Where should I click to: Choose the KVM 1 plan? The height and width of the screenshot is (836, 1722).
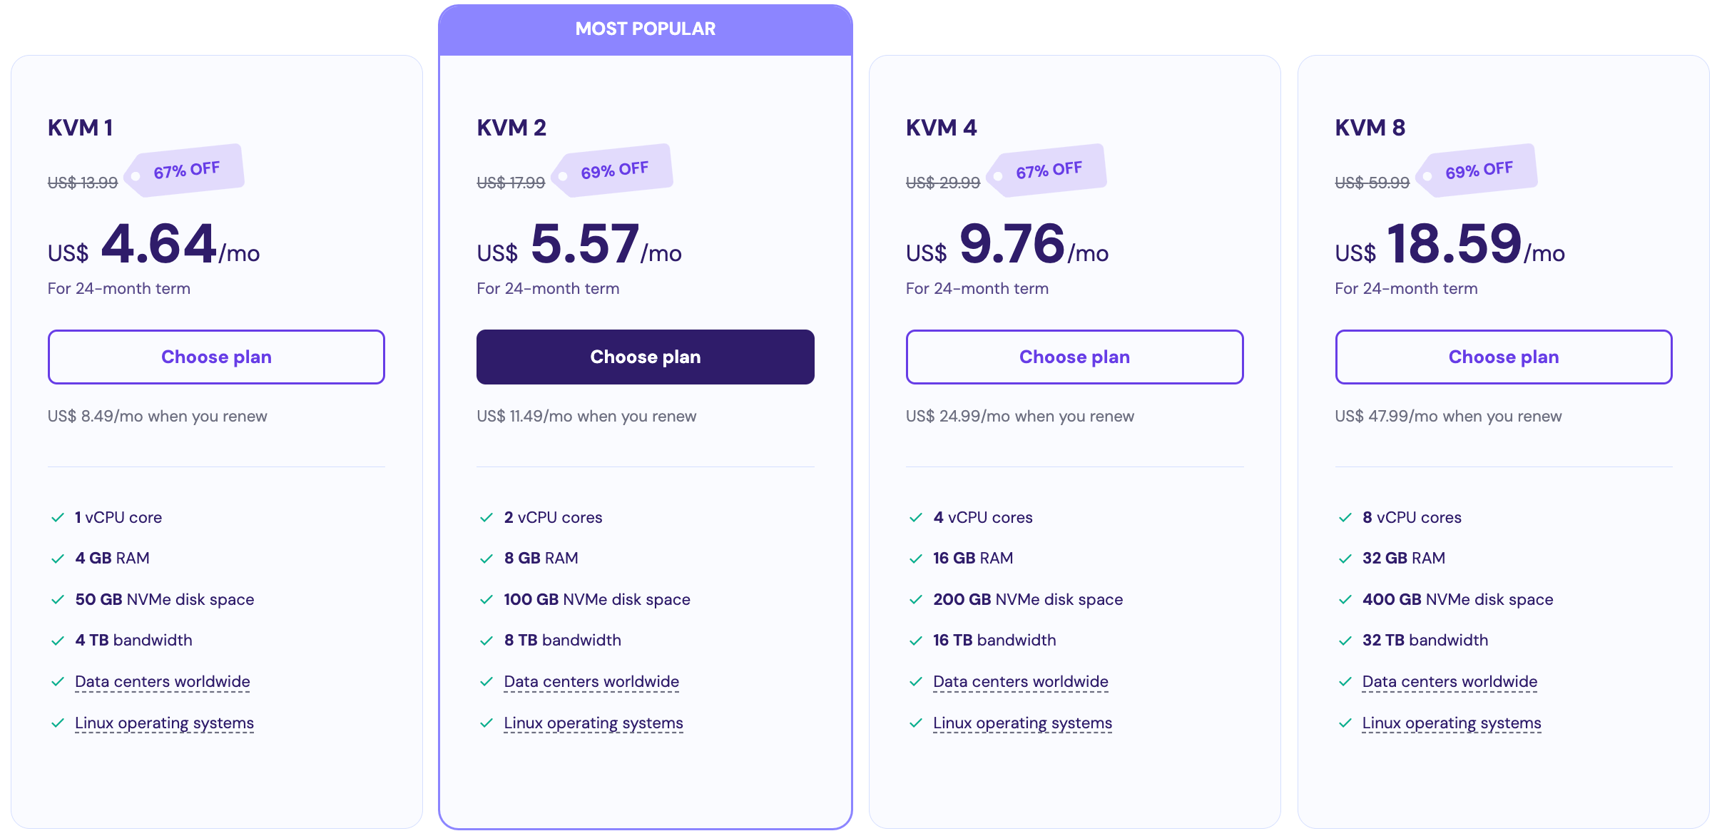(215, 357)
